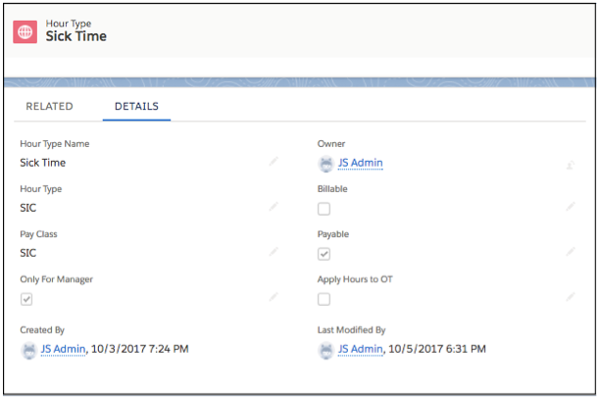Edit Apply Hours to OT pencil icon
The width and height of the screenshot is (599, 398).
[x=571, y=297]
